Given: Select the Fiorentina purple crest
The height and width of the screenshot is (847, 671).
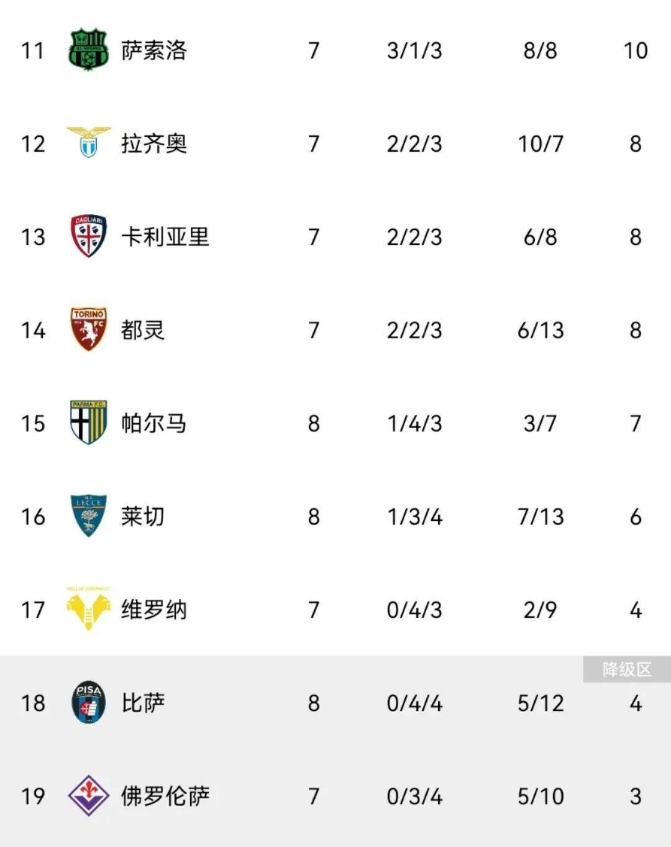Looking at the screenshot, I should click(x=88, y=795).
